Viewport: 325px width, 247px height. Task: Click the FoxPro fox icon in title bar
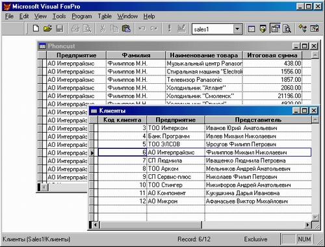7,6
